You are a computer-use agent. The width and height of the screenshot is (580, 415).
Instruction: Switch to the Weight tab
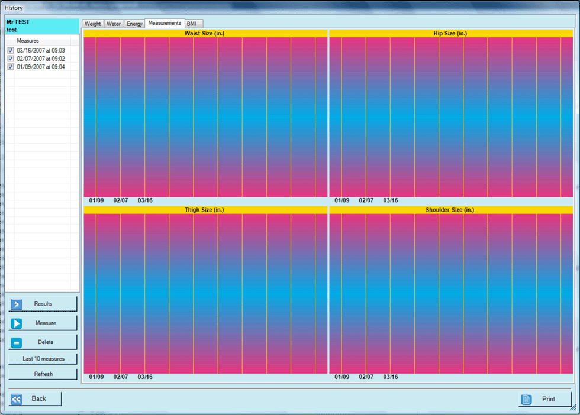tap(92, 24)
